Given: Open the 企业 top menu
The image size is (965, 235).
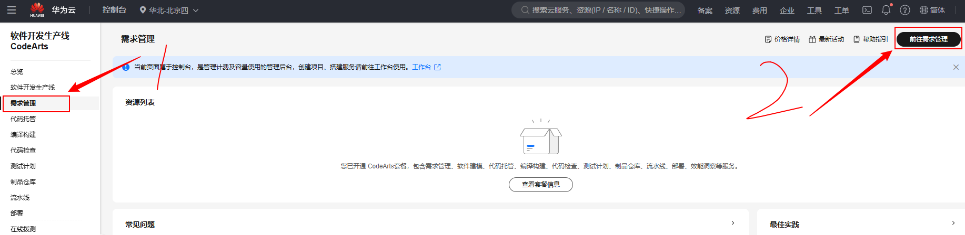Looking at the screenshot, I should tap(787, 10).
